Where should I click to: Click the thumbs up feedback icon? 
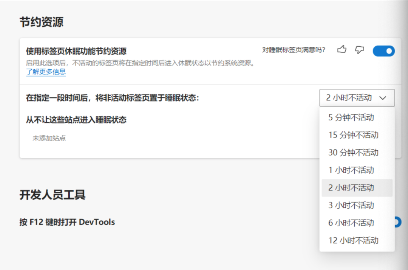point(342,49)
